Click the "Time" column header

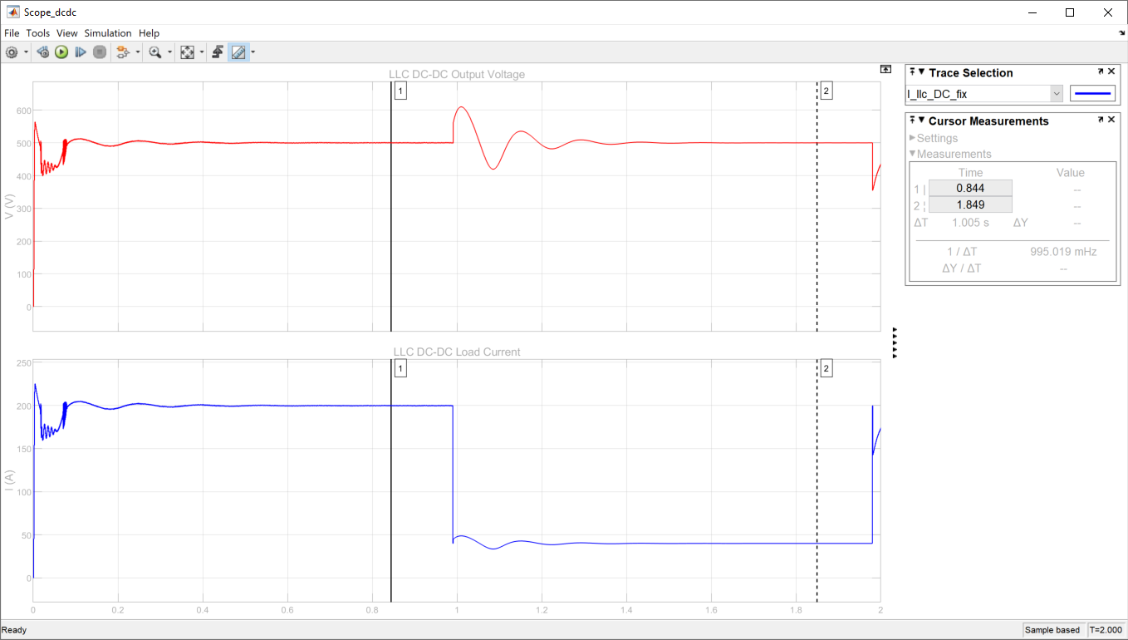coord(970,173)
